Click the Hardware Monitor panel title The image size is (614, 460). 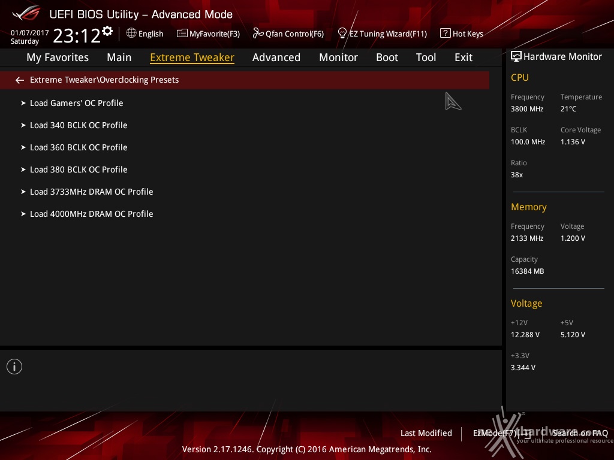point(562,57)
